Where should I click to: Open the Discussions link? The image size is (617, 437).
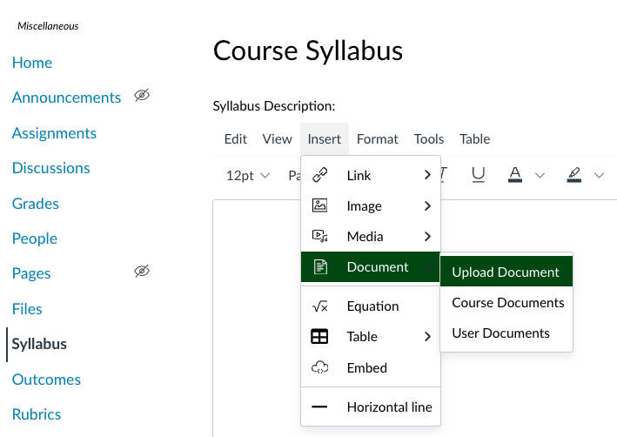click(50, 168)
